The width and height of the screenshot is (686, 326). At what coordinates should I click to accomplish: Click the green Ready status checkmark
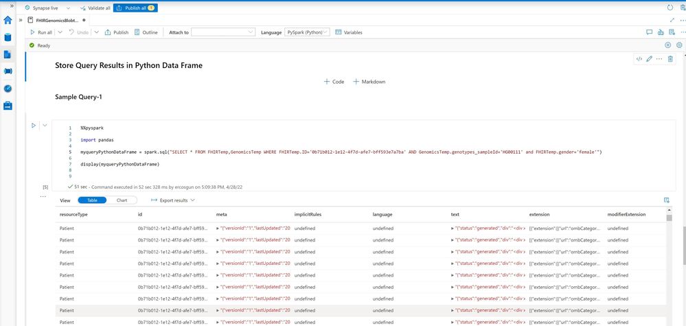32,45
